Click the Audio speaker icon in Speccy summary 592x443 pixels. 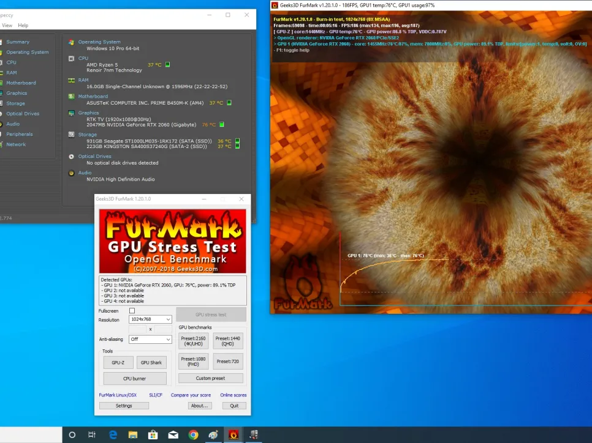[x=71, y=173]
